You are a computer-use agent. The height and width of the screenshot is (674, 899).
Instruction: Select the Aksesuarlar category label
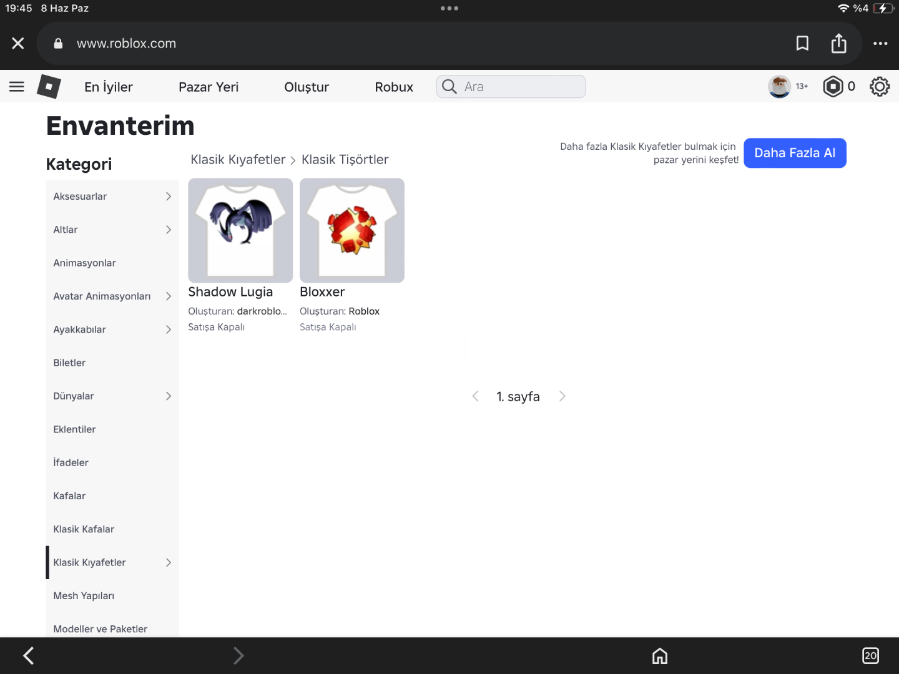(x=80, y=197)
